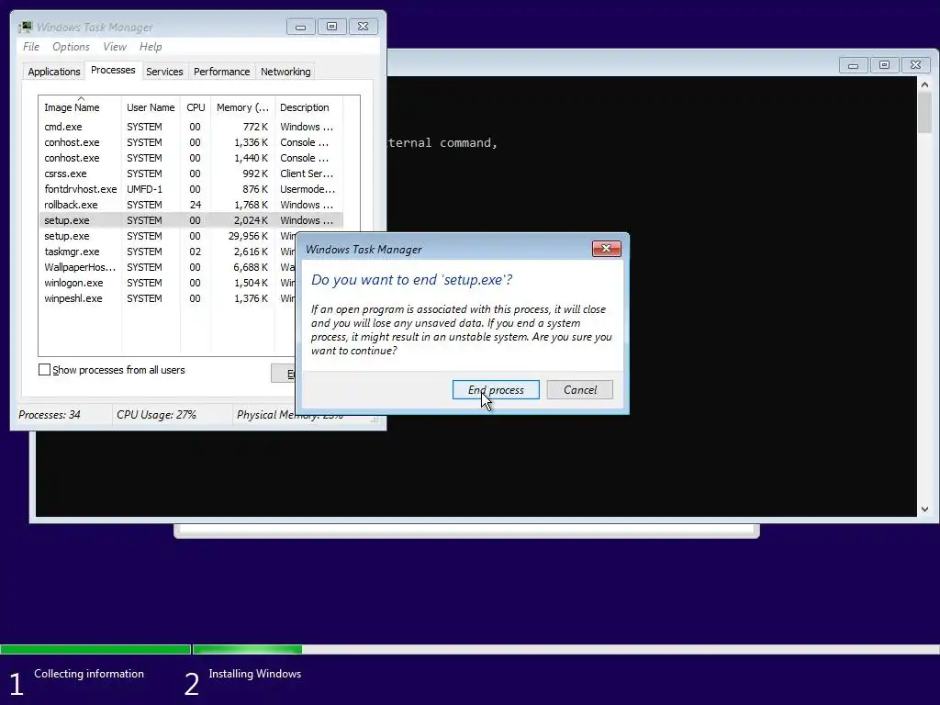Maximize the Windows Task Manager window
The width and height of the screenshot is (940, 705).
(x=331, y=27)
